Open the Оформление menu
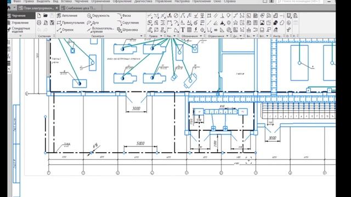 [122, 1]
